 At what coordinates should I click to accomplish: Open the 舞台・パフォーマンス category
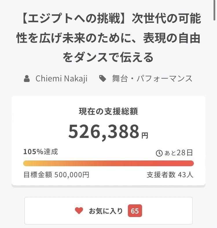[152, 79]
